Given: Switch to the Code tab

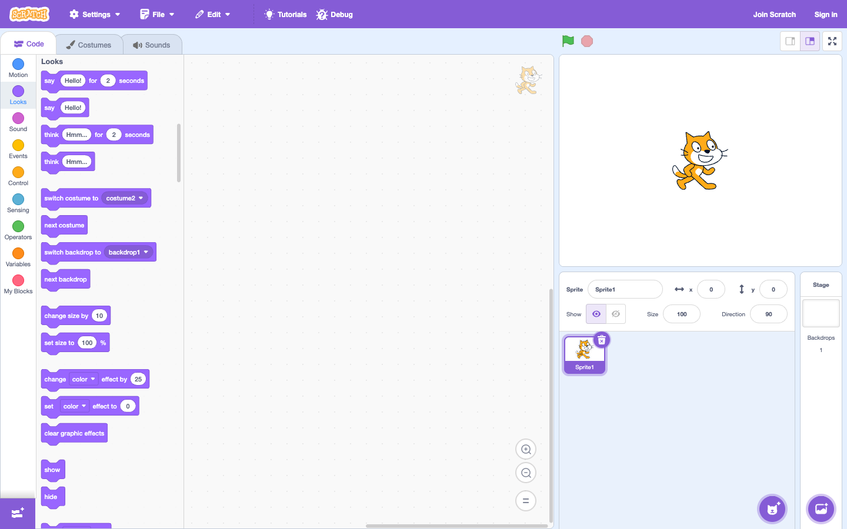Looking at the screenshot, I should point(29,44).
